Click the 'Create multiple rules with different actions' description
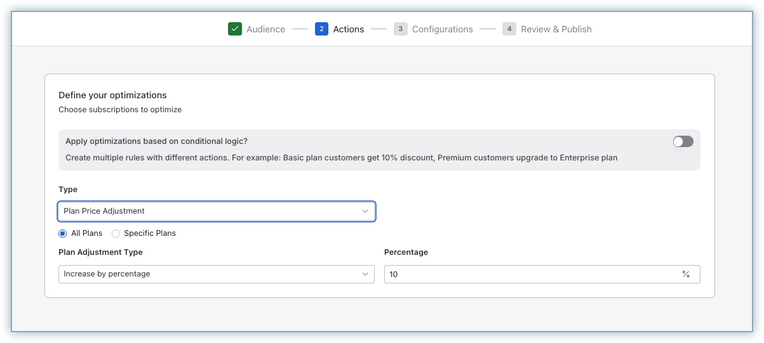The height and width of the screenshot is (343, 764). pos(342,157)
